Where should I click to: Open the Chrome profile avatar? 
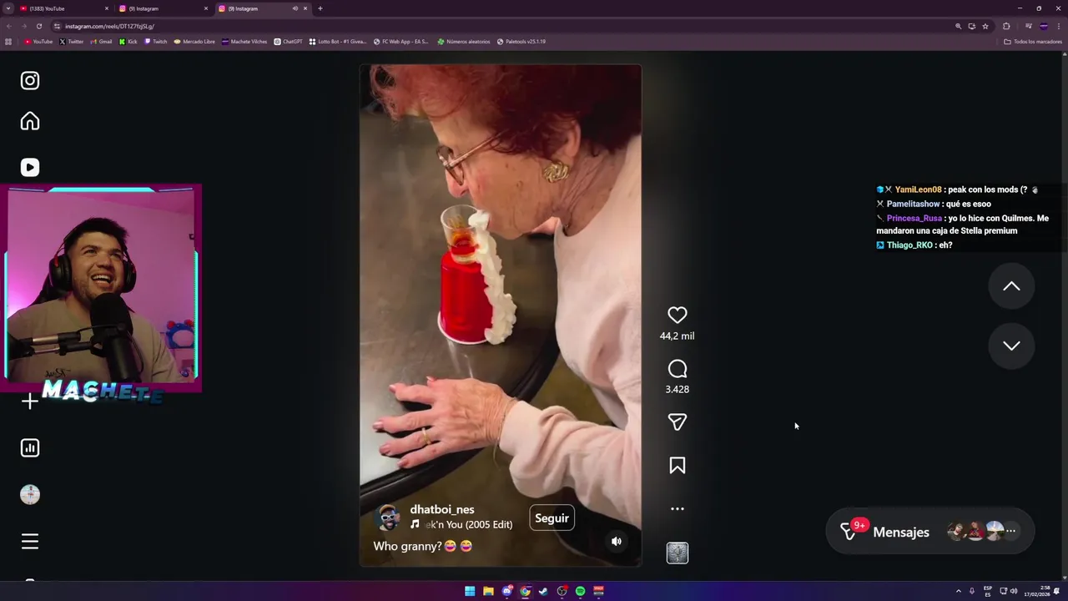pos(1043,26)
